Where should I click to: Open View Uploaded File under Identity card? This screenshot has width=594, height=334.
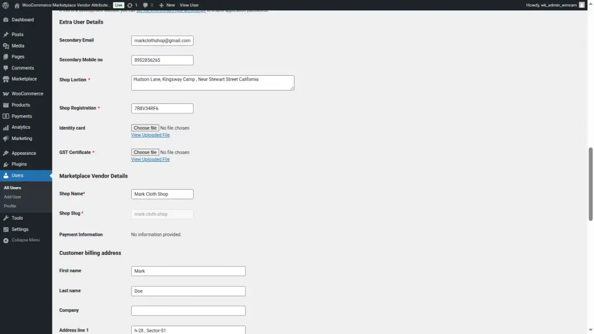point(150,135)
